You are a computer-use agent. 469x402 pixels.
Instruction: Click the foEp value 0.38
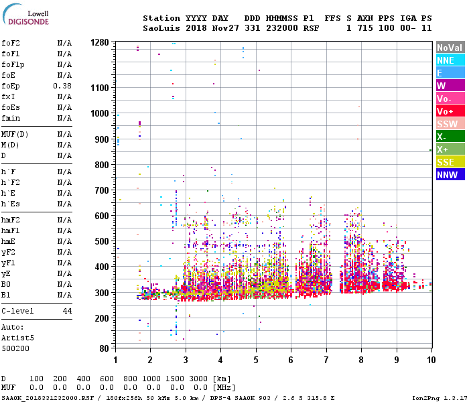click(62, 86)
